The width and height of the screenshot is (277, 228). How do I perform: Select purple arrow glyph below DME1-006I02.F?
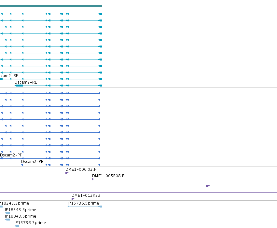67,173
